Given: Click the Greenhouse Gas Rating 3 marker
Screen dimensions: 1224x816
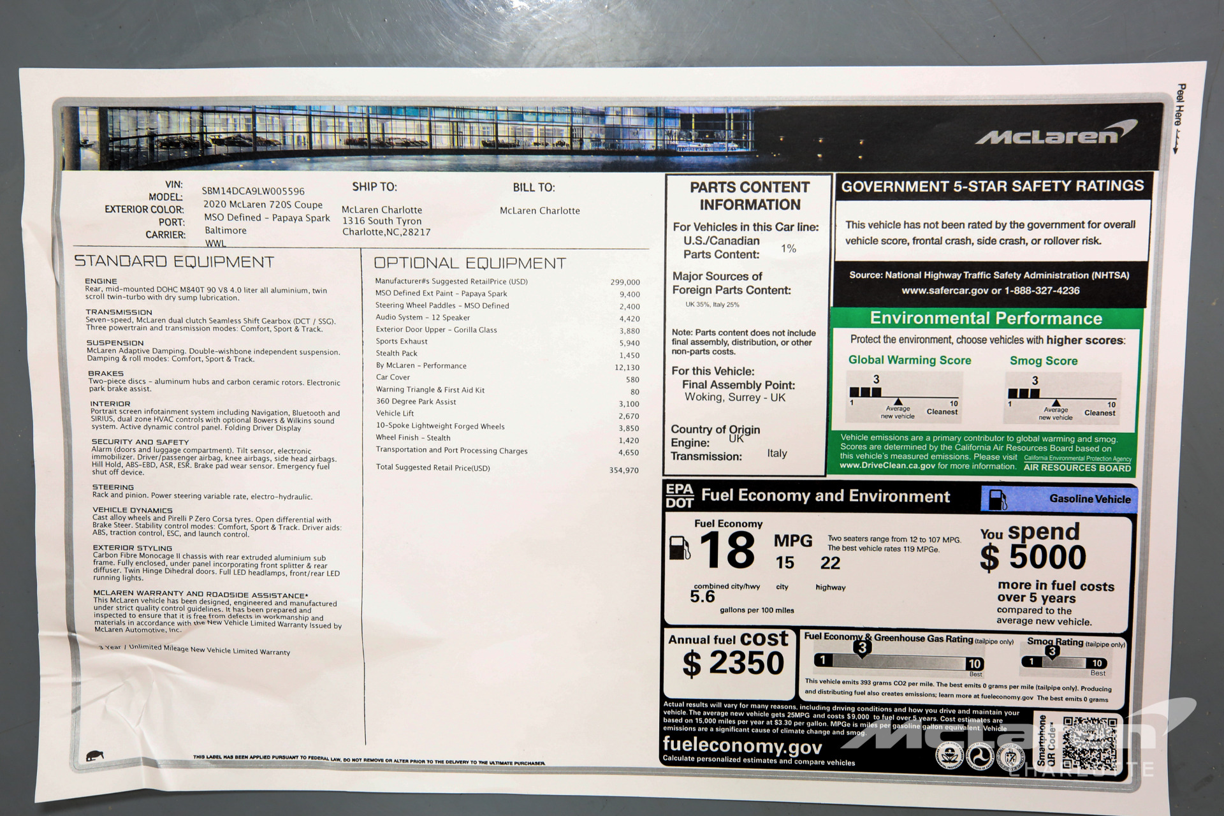Looking at the screenshot, I should point(862,648).
